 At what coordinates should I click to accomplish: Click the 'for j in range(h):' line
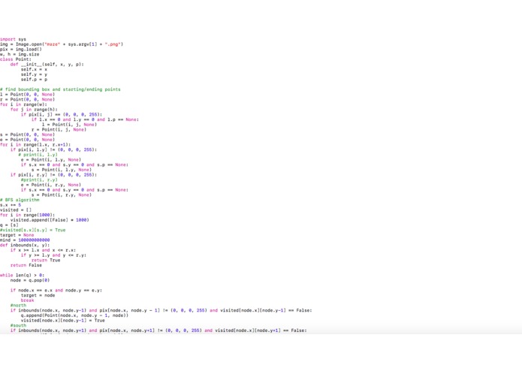(x=34, y=110)
